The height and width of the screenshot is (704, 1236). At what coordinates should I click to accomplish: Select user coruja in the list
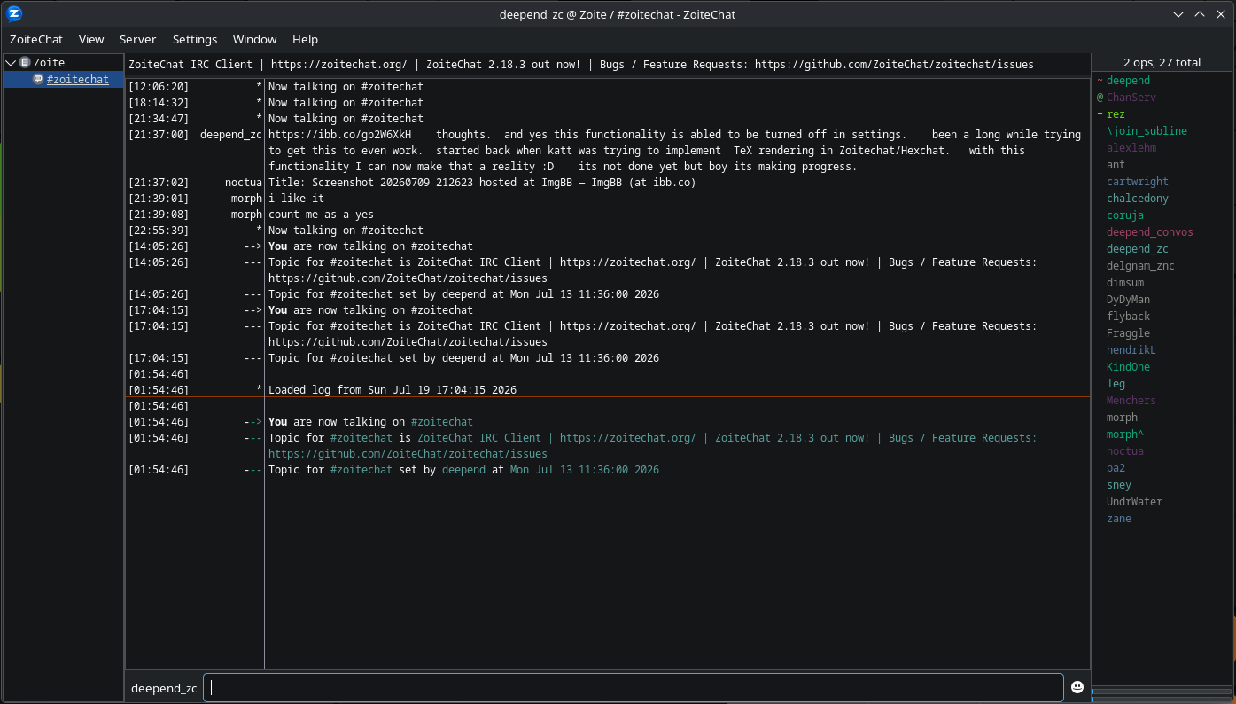click(1125, 215)
